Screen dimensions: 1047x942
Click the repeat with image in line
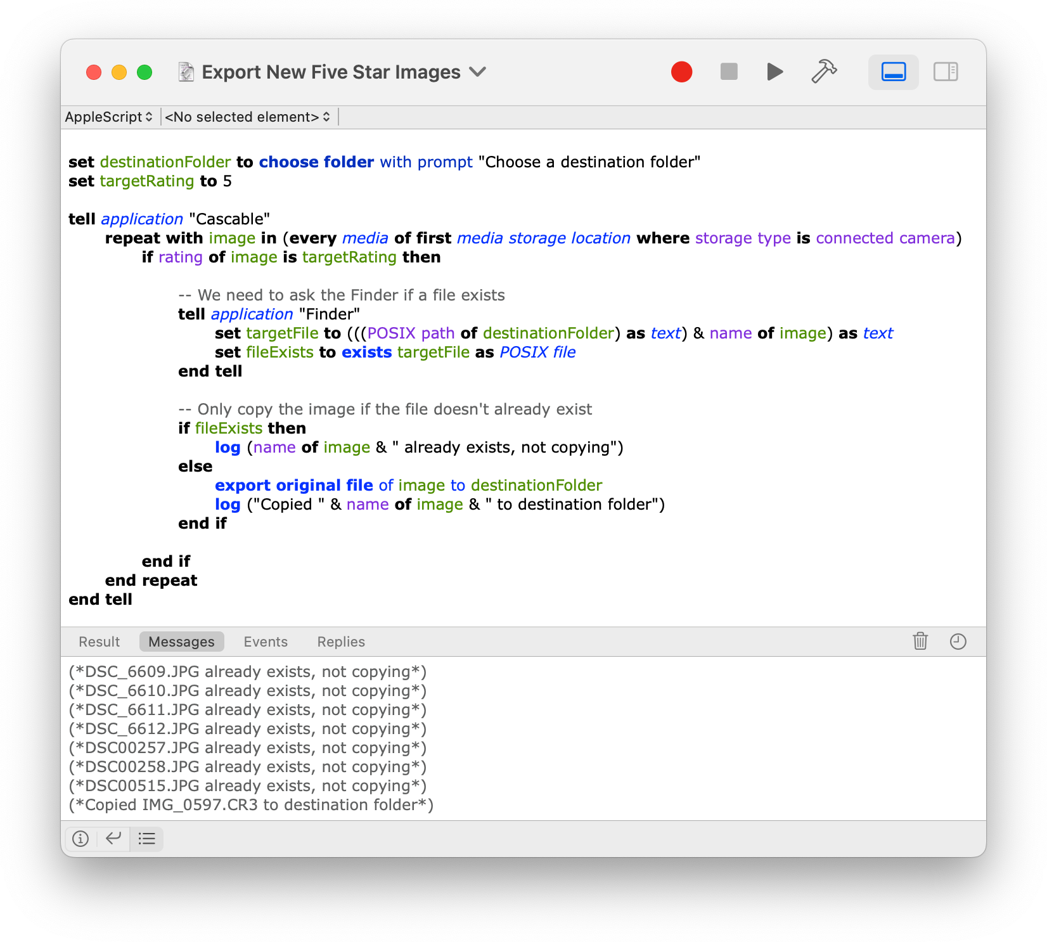pyautogui.click(x=534, y=238)
